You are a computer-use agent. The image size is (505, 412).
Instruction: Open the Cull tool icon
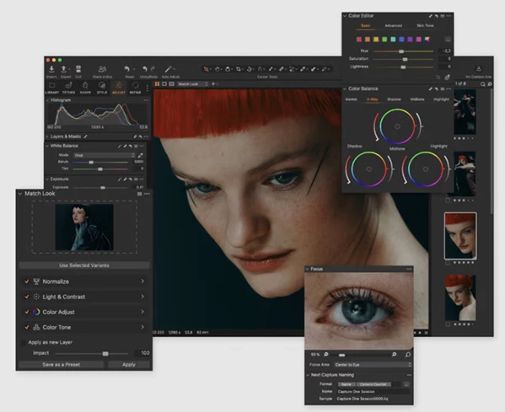coord(78,69)
